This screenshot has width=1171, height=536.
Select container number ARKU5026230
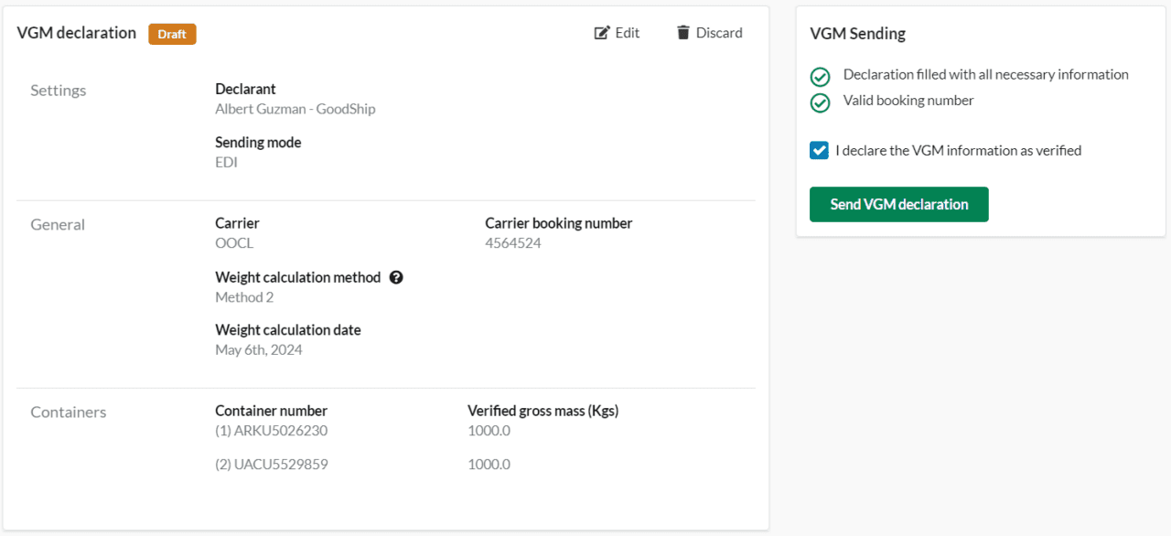coord(271,430)
